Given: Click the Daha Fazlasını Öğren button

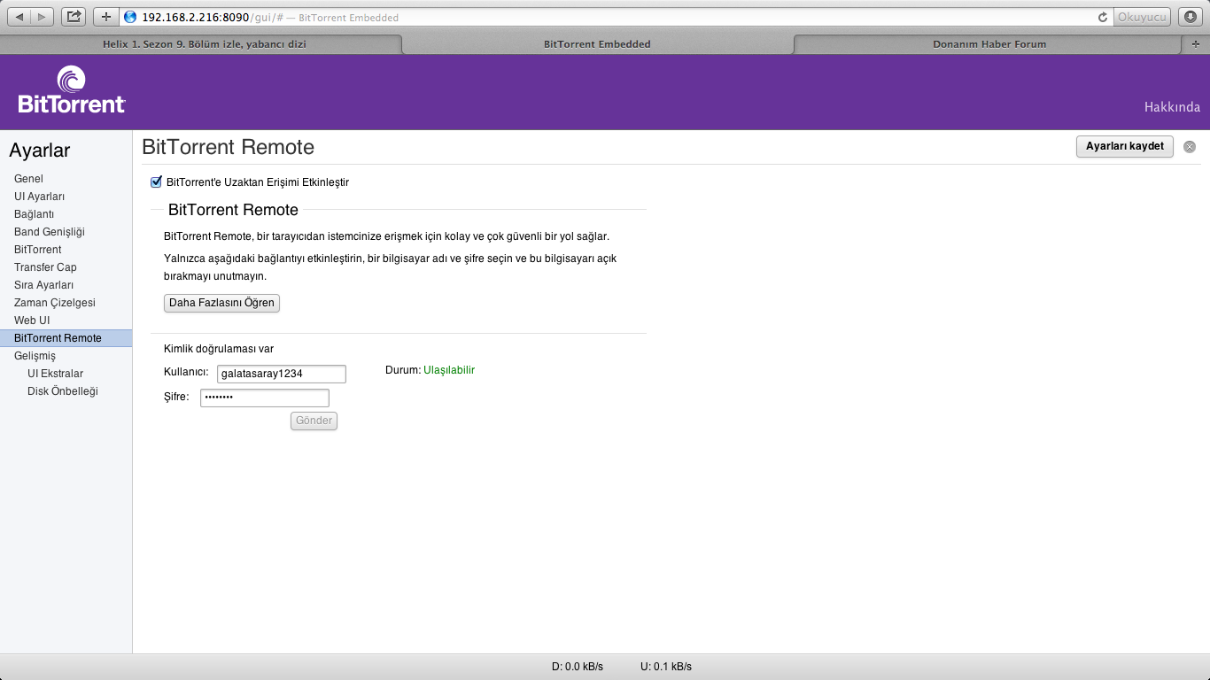Looking at the screenshot, I should (x=221, y=303).
